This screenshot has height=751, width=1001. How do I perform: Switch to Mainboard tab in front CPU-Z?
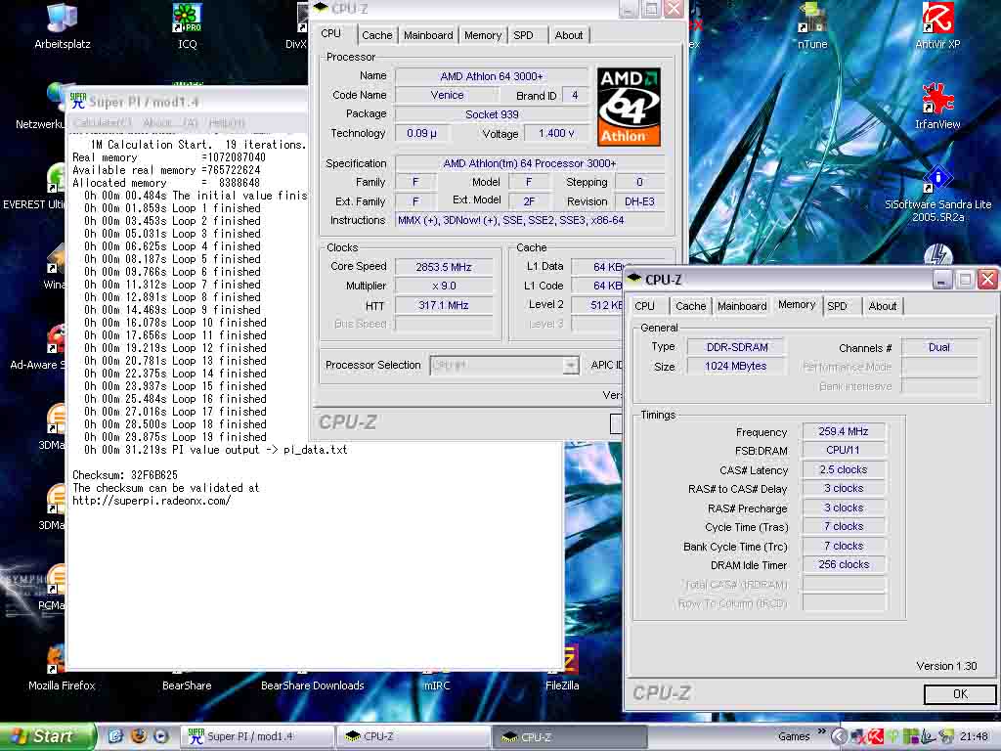tap(742, 306)
